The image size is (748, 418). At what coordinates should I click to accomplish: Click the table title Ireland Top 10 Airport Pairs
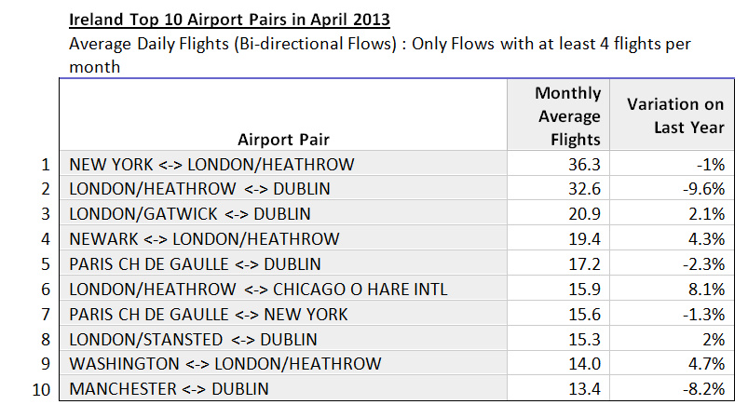coord(229,20)
